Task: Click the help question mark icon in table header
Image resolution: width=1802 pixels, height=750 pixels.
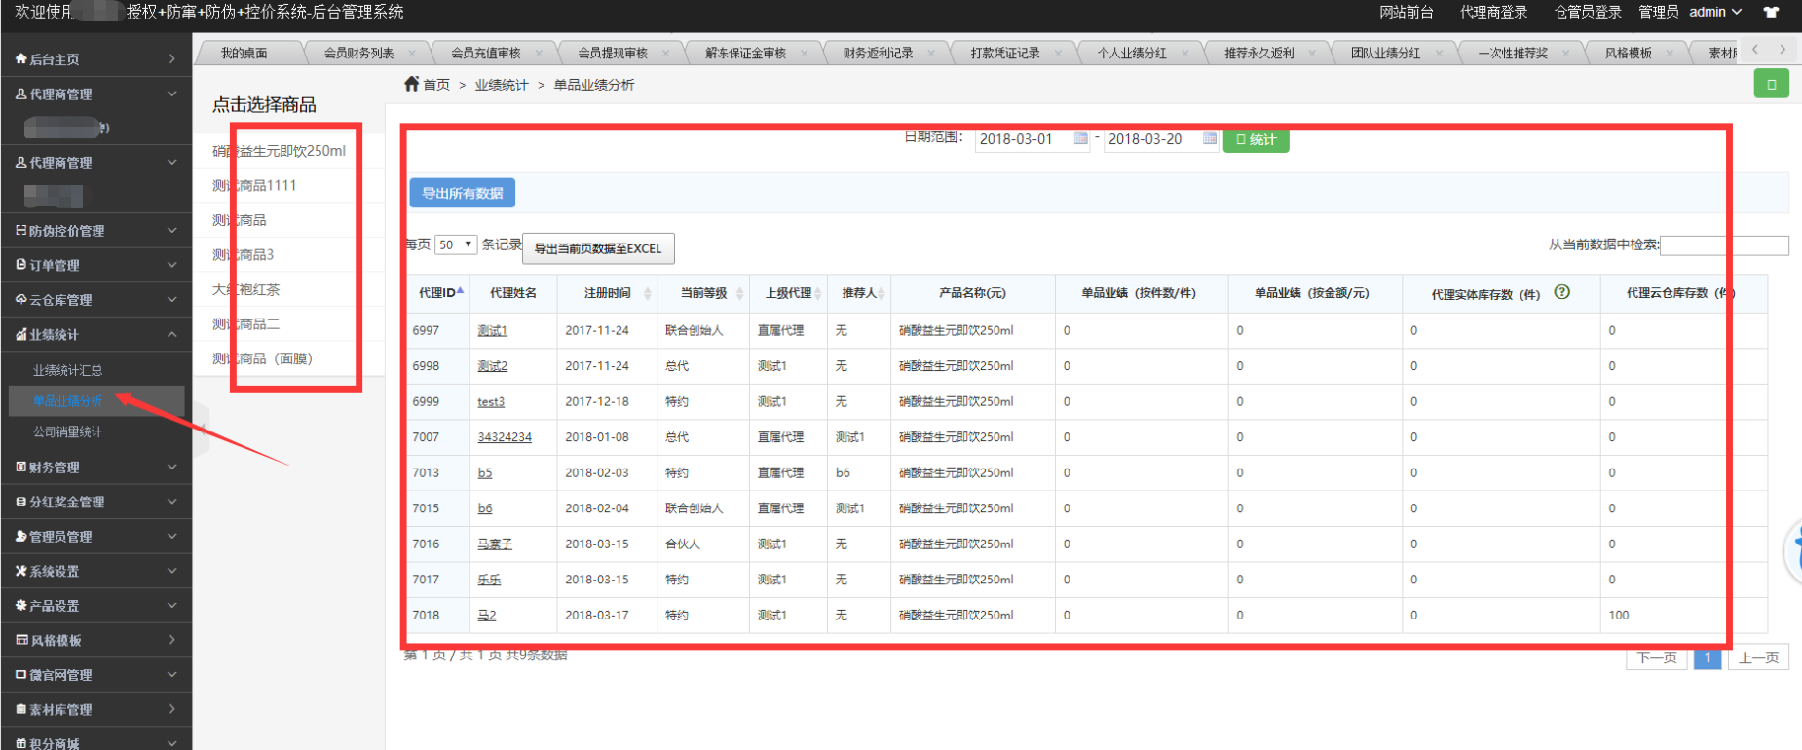Action: 1561,292
